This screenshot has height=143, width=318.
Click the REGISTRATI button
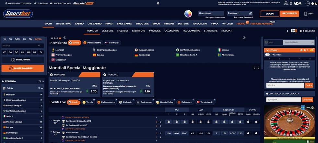[x=289, y=14]
